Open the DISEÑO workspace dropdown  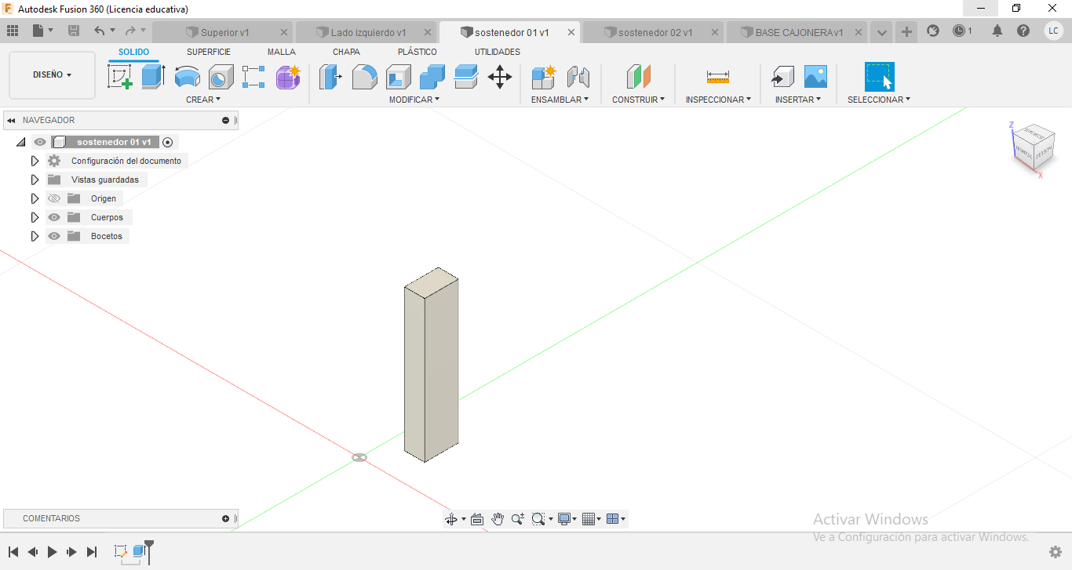[x=52, y=75]
